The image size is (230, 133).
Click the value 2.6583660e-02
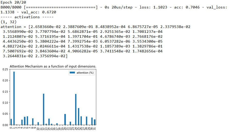(46, 27)
